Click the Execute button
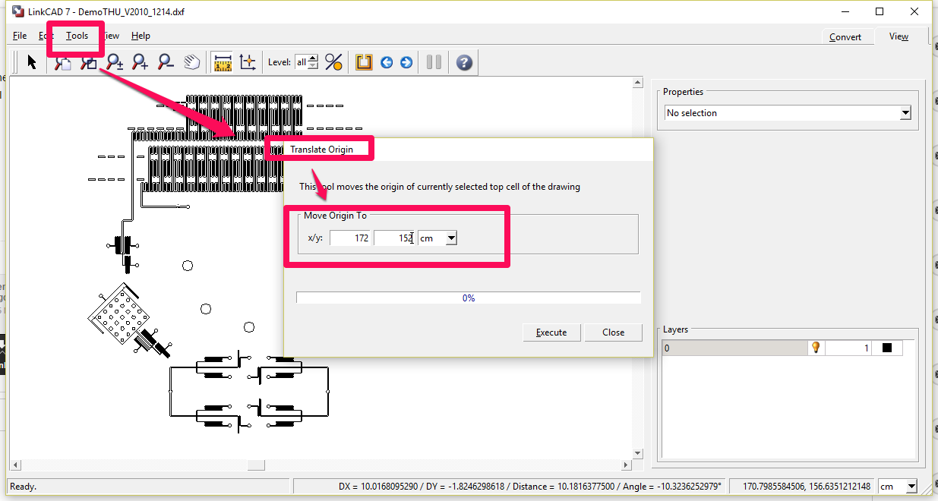This screenshot has height=501, width=938. (x=551, y=332)
